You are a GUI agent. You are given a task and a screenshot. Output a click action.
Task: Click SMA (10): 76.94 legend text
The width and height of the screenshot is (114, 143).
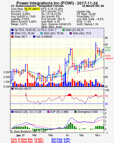pos(24,33)
